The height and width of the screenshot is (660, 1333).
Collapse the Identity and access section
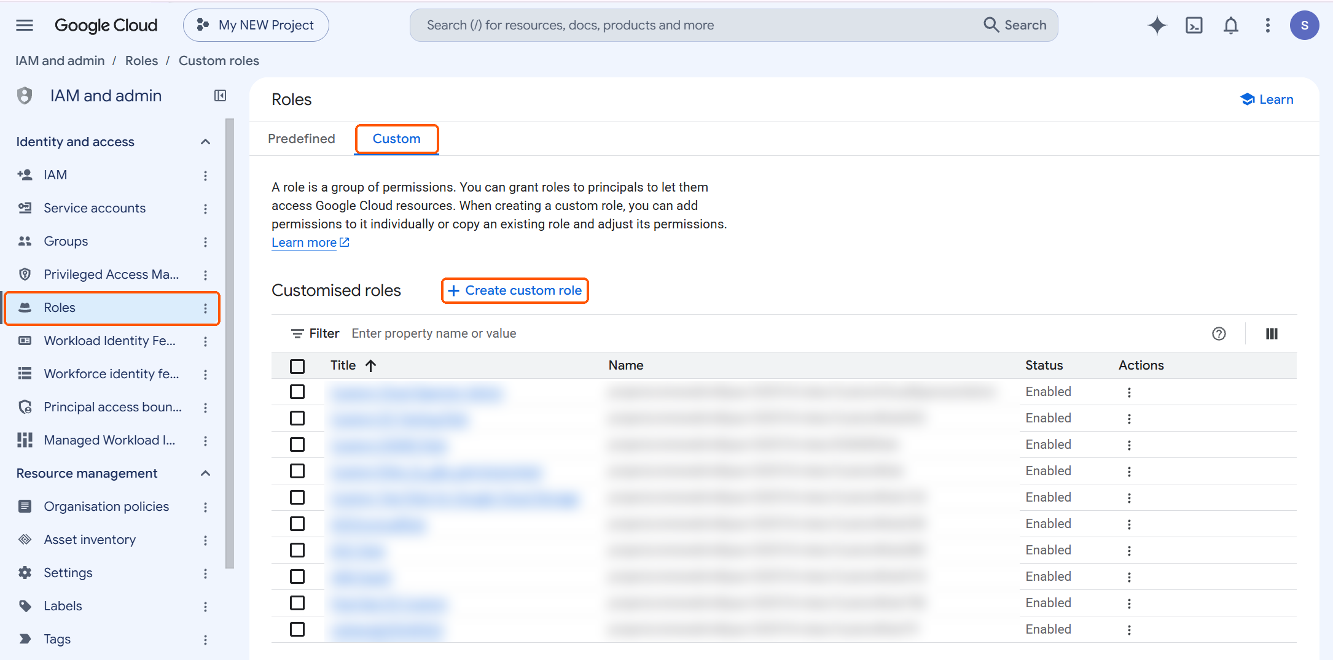coord(205,142)
